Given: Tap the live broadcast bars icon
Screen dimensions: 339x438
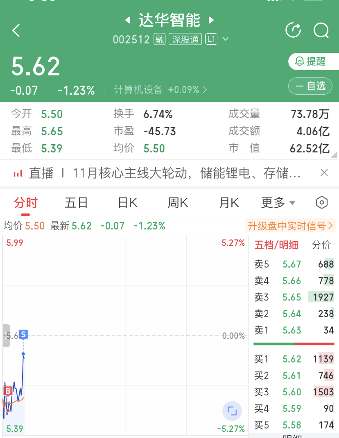Looking at the screenshot, I should coord(18,173).
